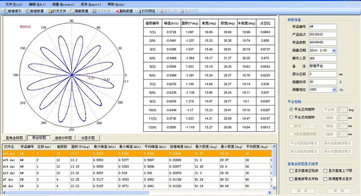Click the 样品参数 field with 40*30*80
The width and height of the screenshot is (361, 196).
pyautogui.click(x=323, y=42)
